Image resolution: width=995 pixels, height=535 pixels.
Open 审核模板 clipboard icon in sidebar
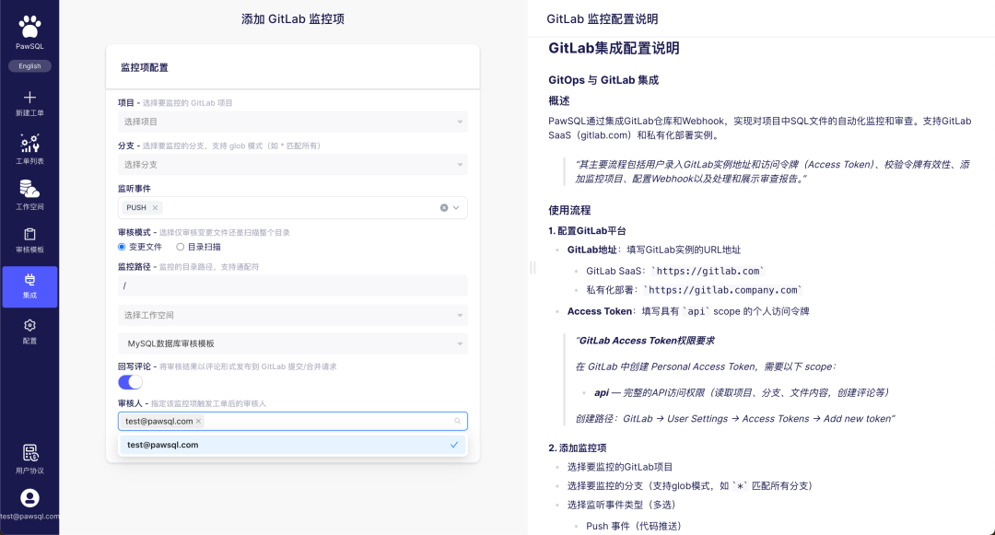[29, 235]
